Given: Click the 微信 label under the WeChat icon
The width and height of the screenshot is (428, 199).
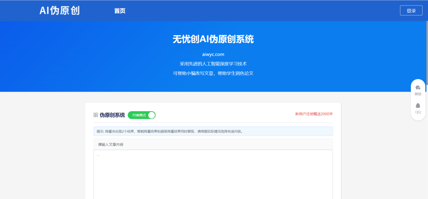Looking at the screenshot, I should [418, 94].
